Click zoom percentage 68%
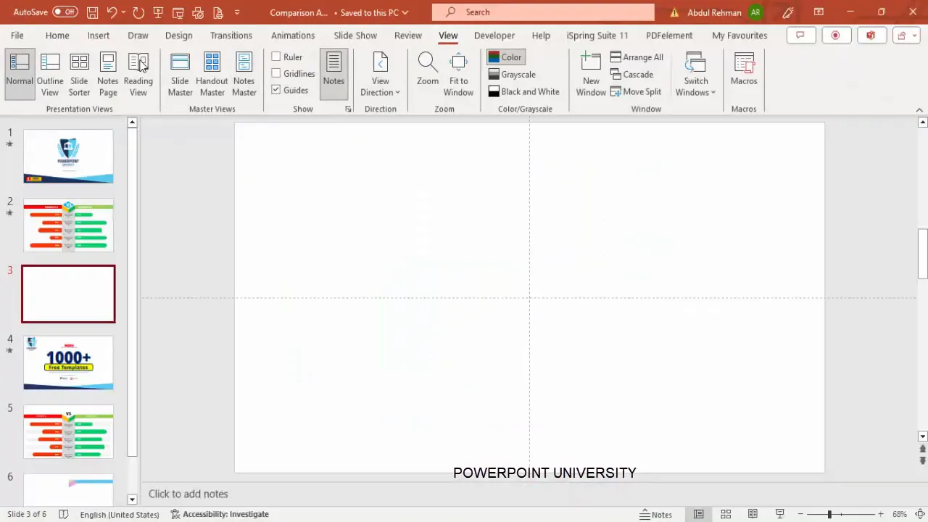Image resolution: width=928 pixels, height=522 pixels. point(900,514)
